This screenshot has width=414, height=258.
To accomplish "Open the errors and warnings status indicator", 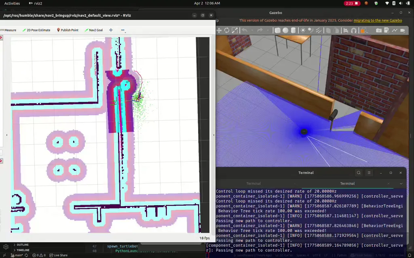I will pos(39,255).
